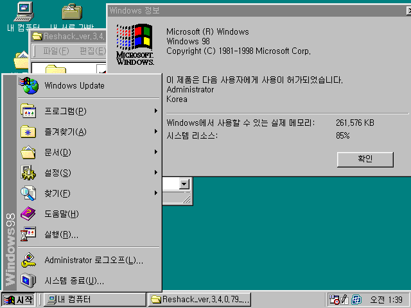This screenshot has width=411, height=308.
Task: Click the Windows 98 version text
Action: coord(188,41)
